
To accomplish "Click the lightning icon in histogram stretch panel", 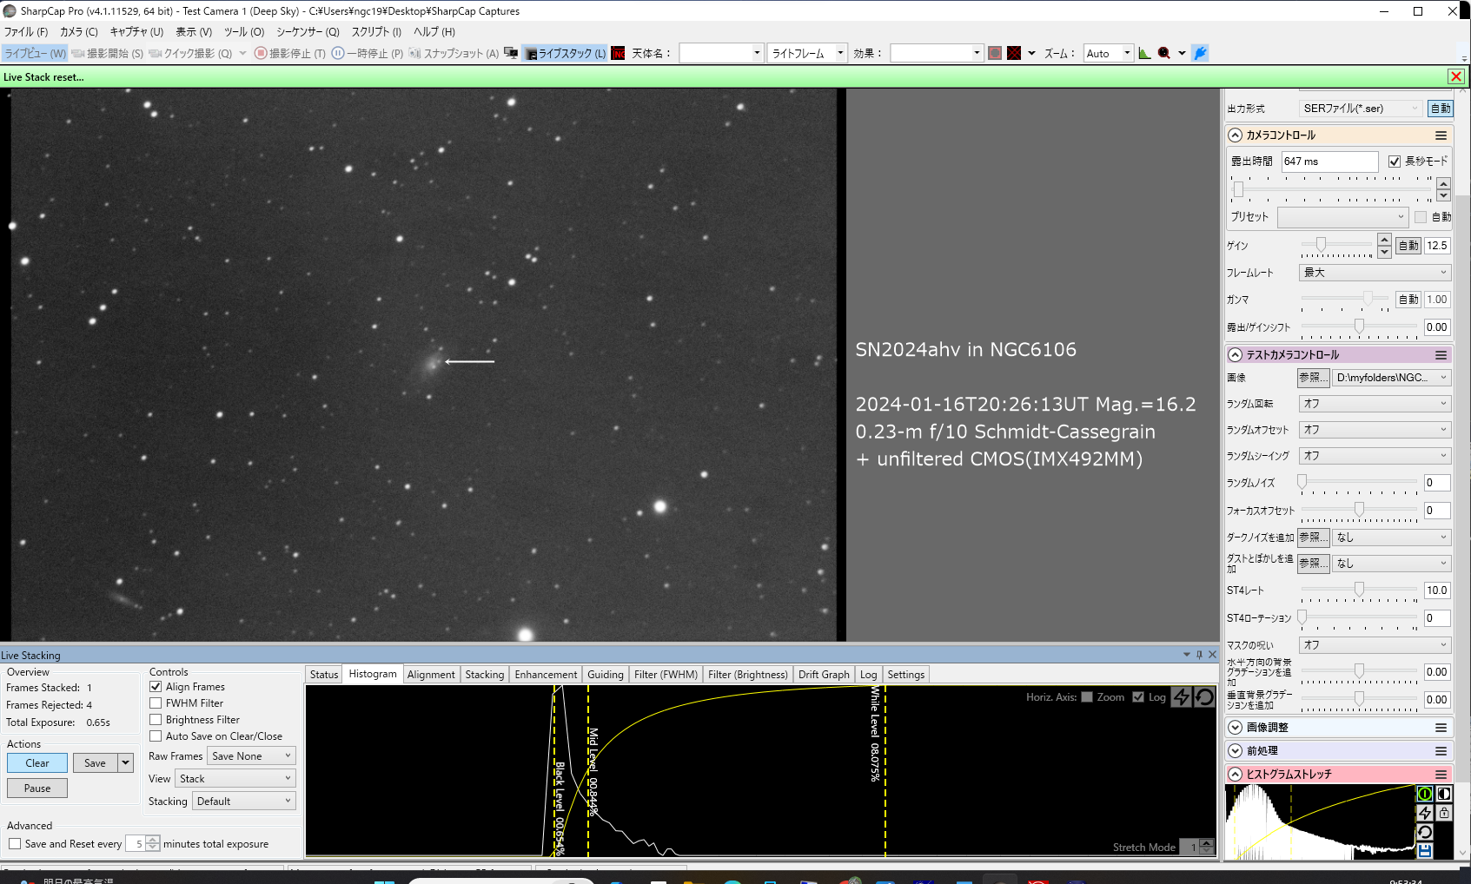I will pos(1425,813).
